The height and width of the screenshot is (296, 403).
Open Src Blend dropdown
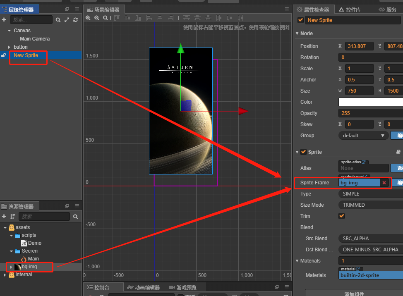(371, 239)
